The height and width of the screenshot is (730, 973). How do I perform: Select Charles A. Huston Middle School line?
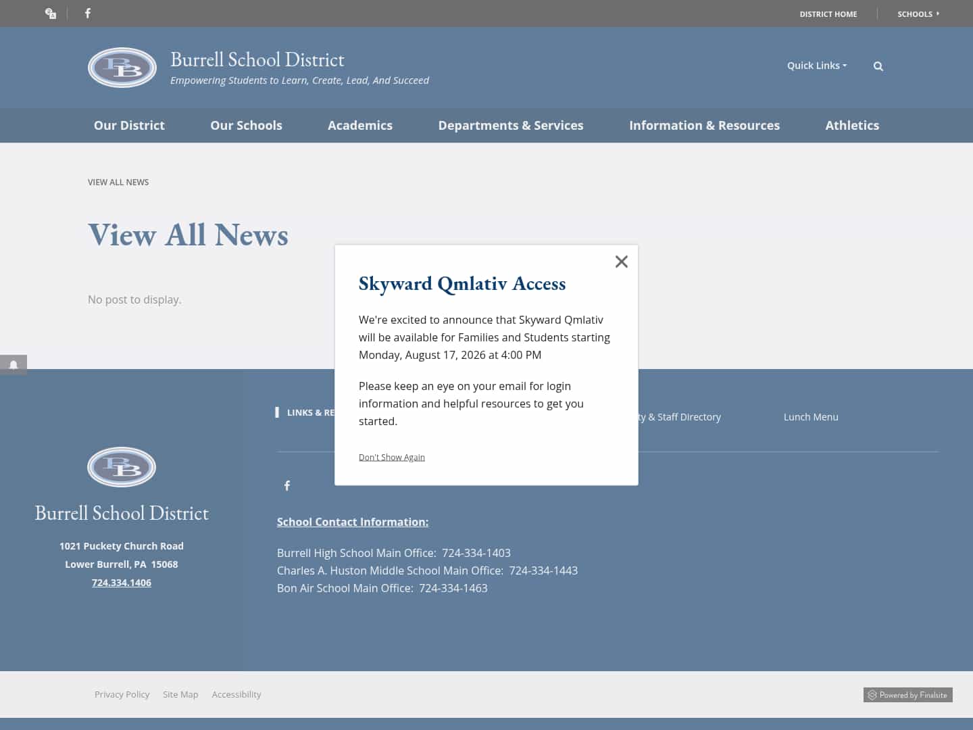pyautogui.click(x=427, y=570)
